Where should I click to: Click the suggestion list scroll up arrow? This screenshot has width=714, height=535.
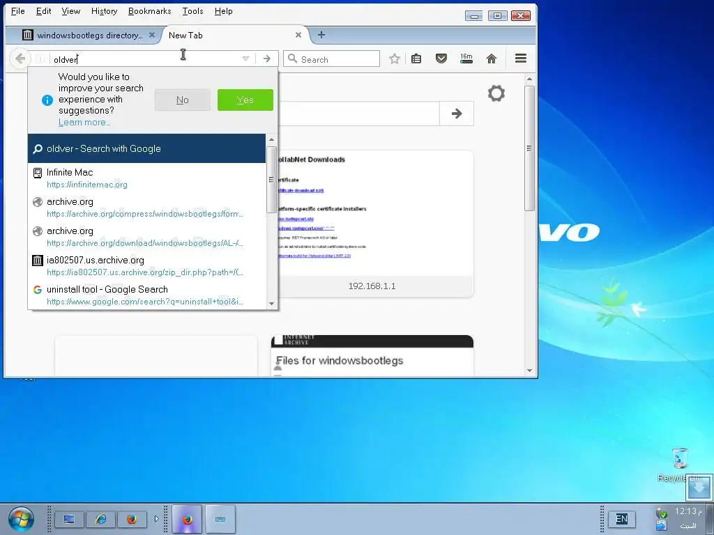(272, 139)
